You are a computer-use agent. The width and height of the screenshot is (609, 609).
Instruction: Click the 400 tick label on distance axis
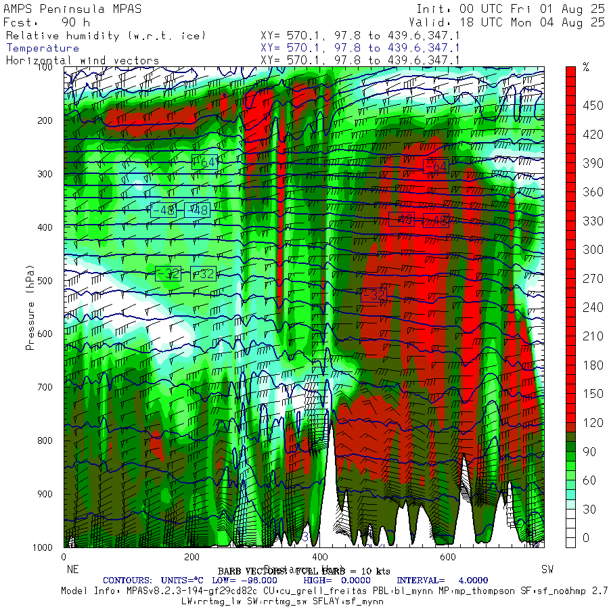click(x=319, y=557)
